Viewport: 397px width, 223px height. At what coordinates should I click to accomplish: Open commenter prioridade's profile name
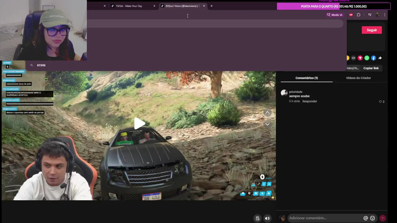[x=296, y=92]
